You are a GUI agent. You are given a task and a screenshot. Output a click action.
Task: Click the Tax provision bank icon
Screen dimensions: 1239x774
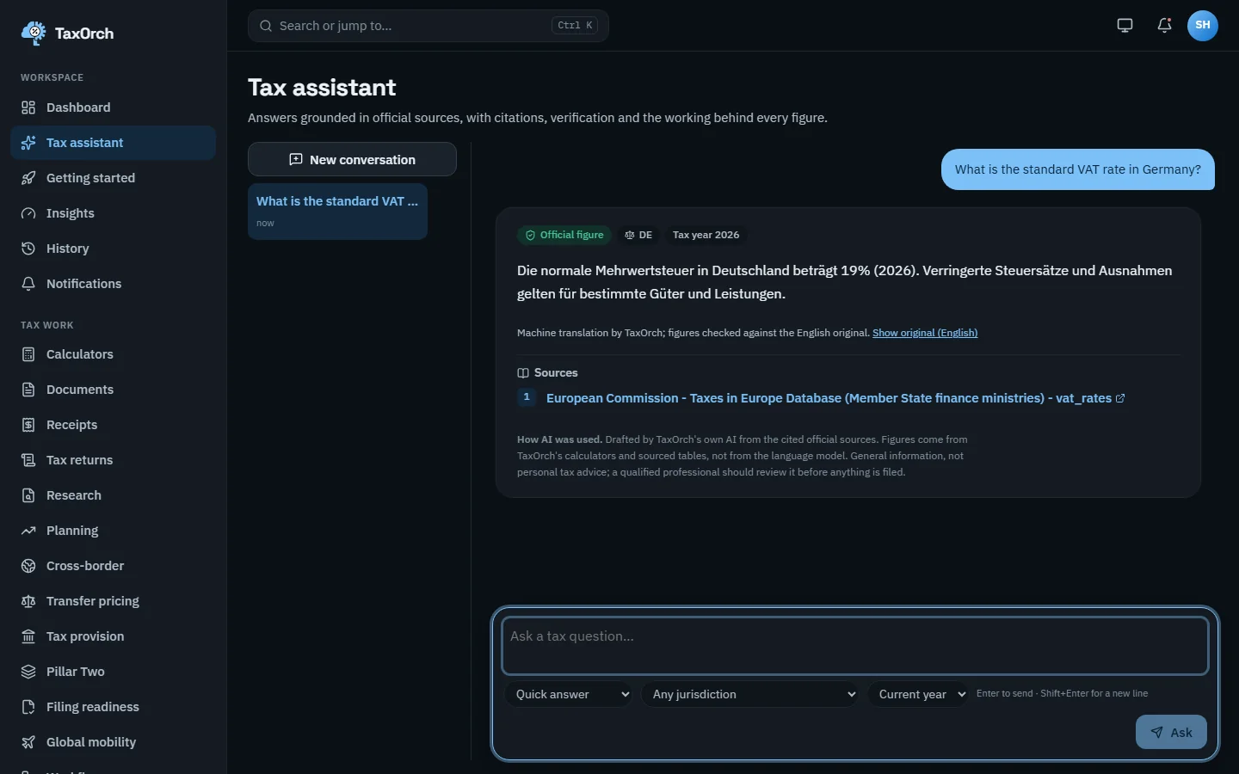click(28, 636)
